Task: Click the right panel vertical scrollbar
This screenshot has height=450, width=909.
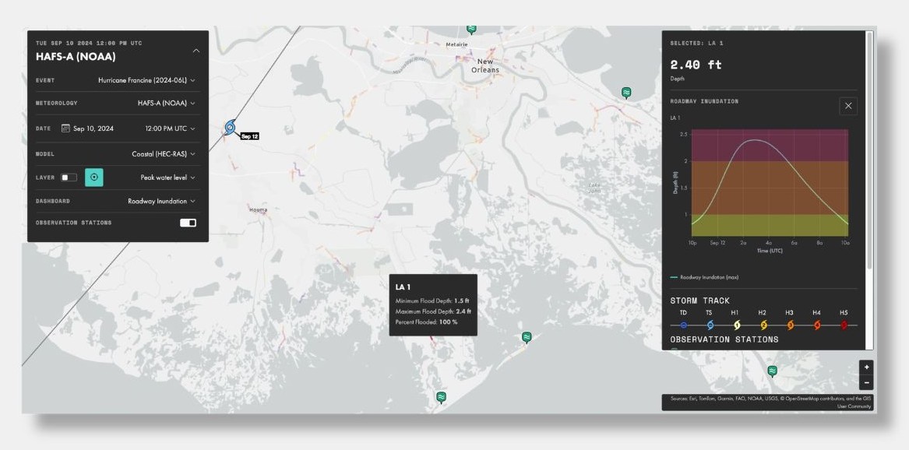Action: click(x=868, y=150)
